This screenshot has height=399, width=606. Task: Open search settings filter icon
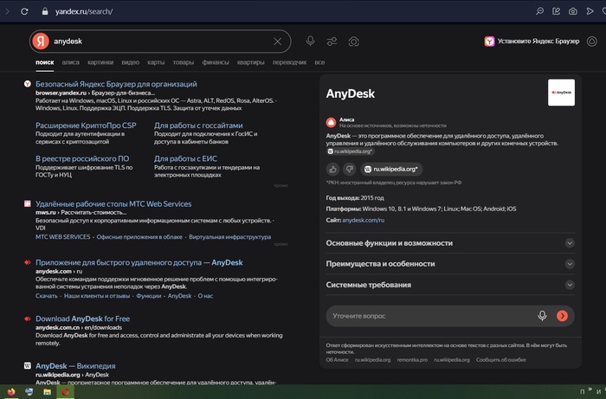pos(332,42)
